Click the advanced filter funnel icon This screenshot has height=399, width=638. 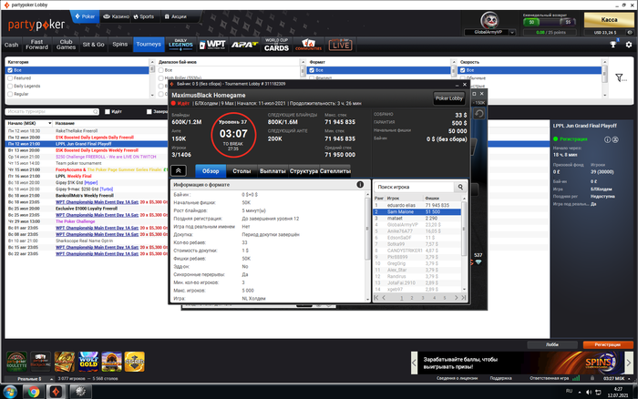point(619,77)
